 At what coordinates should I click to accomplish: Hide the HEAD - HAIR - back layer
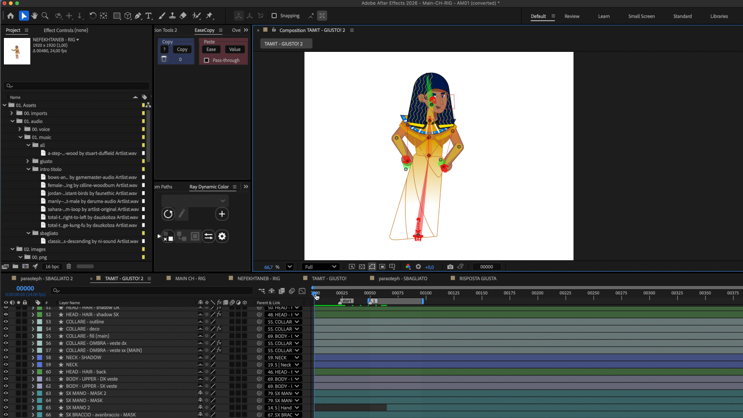pos(6,372)
